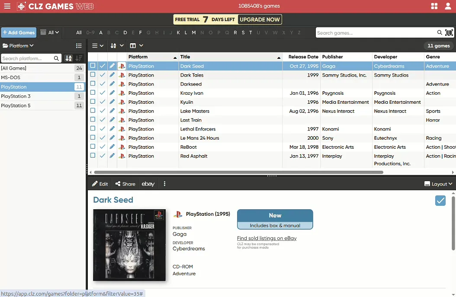Toggle folder panel list view icon
This screenshot has height=297, width=456.
pos(79,46)
